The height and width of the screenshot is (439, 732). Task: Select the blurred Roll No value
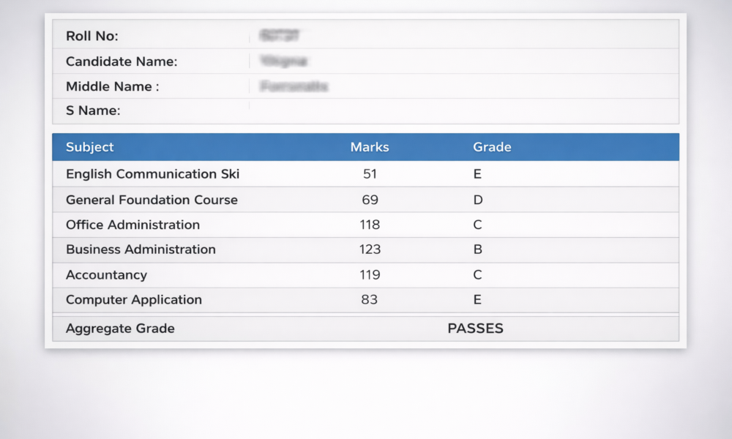280,36
